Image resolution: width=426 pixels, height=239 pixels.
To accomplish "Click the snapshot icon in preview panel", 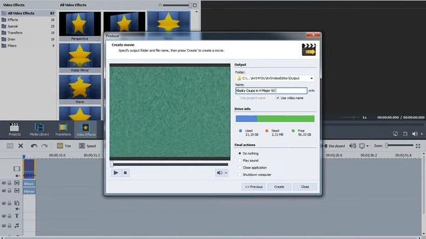I will pos(395,133).
